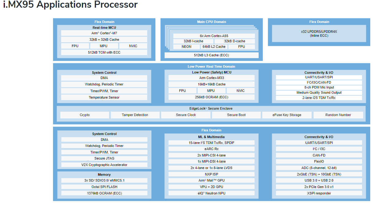Click the 8-ch PDM Mic Input block

tap(319, 87)
